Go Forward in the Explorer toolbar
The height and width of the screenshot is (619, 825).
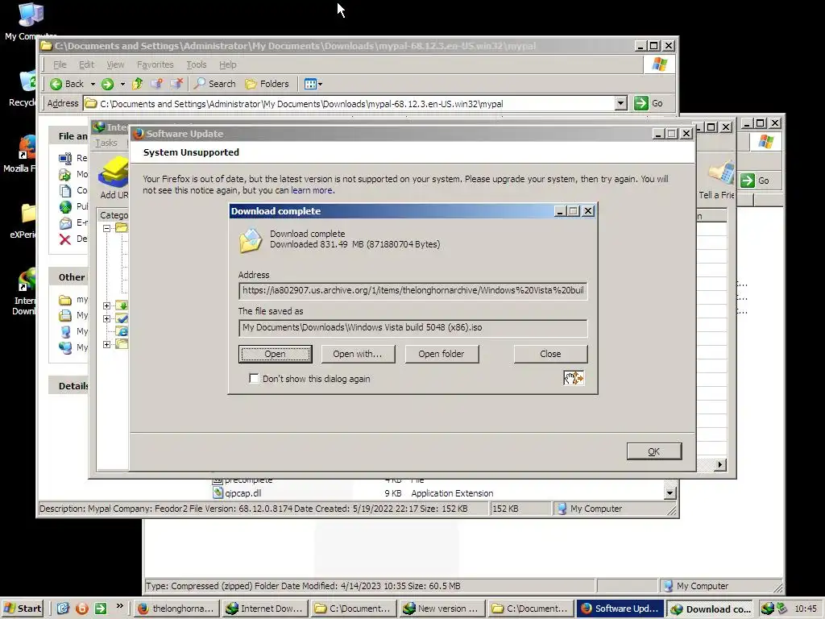(x=107, y=84)
